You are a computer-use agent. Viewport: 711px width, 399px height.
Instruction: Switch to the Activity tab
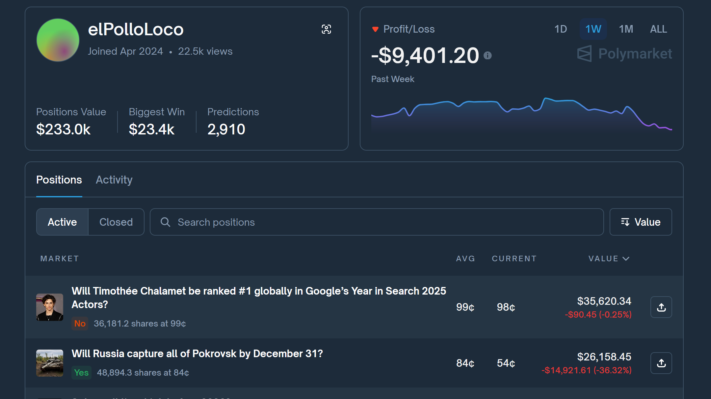pyautogui.click(x=114, y=180)
